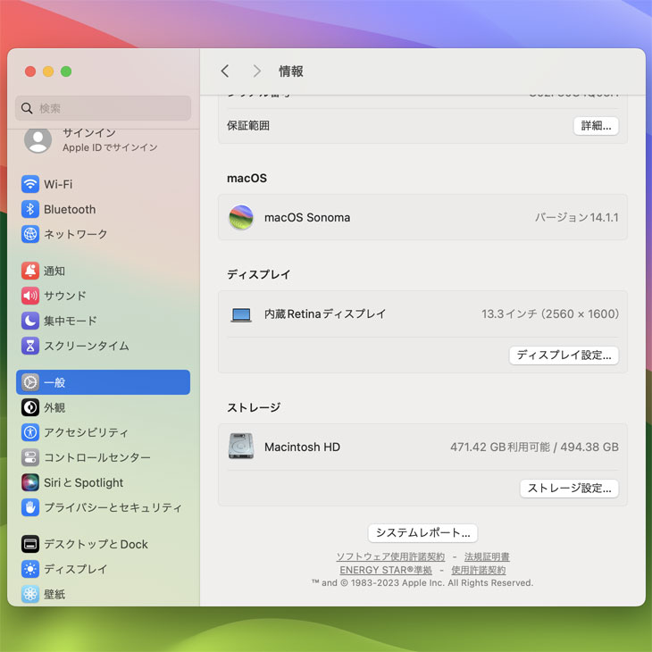Image resolution: width=652 pixels, height=652 pixels.
Task: Click the 検索 search field
Action: pos(103,108)
